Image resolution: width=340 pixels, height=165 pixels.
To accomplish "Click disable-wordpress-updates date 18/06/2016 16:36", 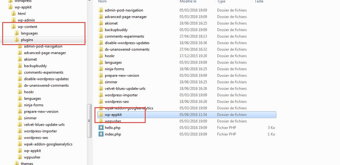I will click(x=193, y=43).
